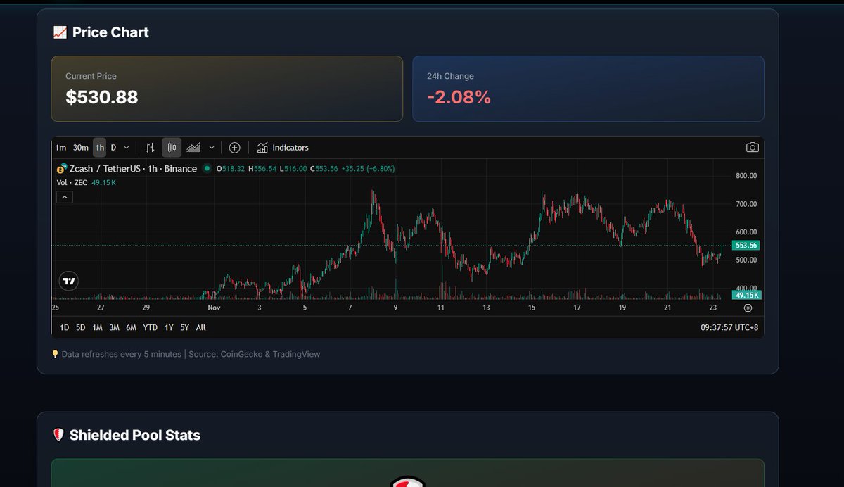844x487 pixels.
Task: Set range to 5D
Action: pyautogui.click(x=81, y=327)
